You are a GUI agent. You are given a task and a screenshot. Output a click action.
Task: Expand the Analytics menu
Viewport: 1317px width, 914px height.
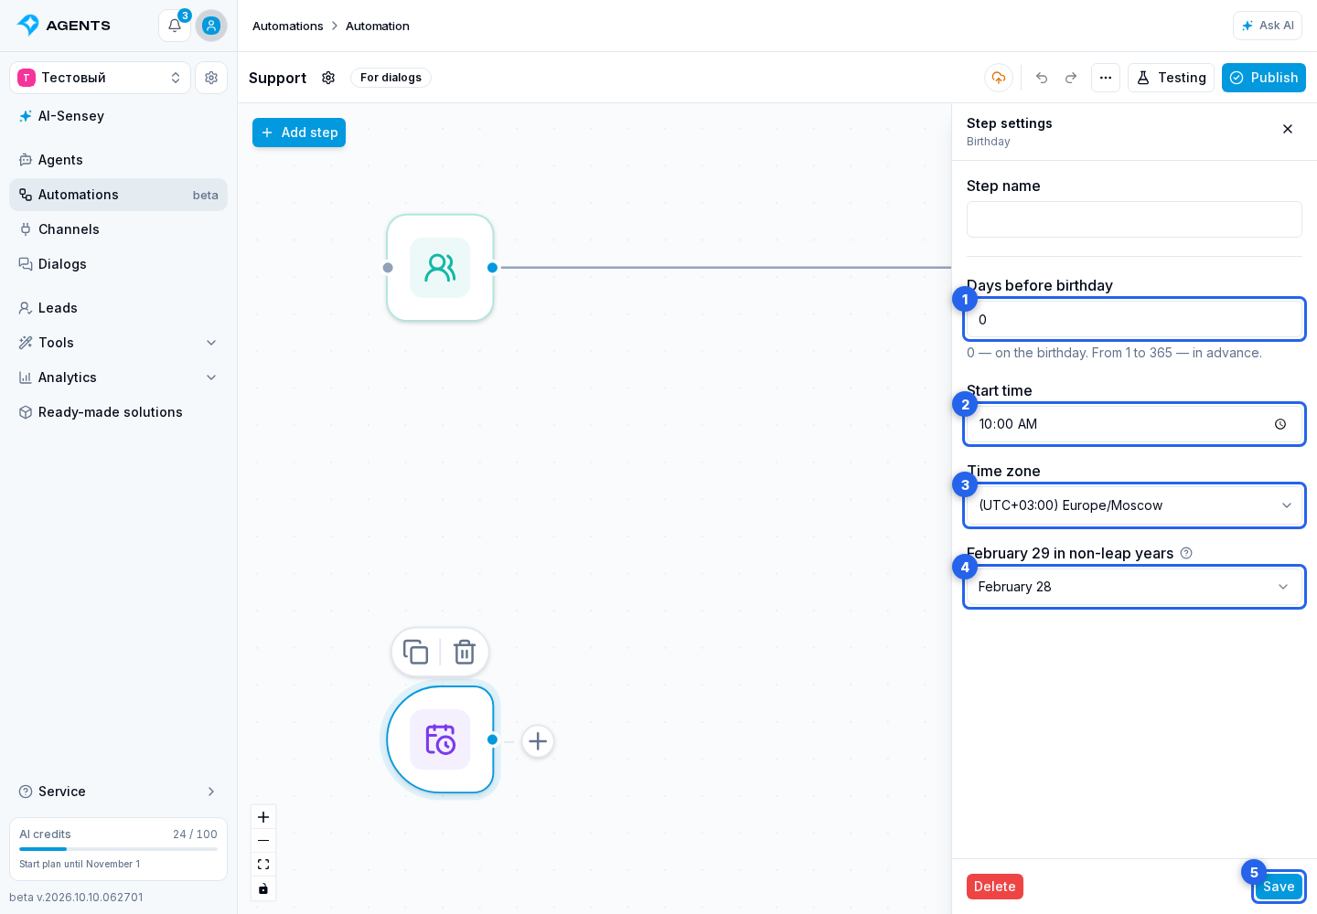tap(119, 377)
